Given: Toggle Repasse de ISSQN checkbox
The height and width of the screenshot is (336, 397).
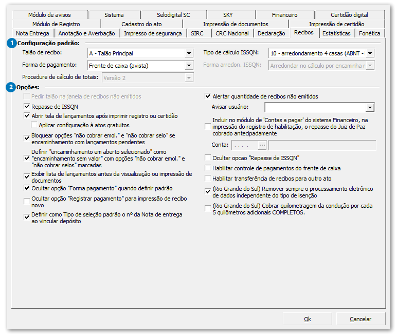Looking at the screenshot, I should coord(27,107).
